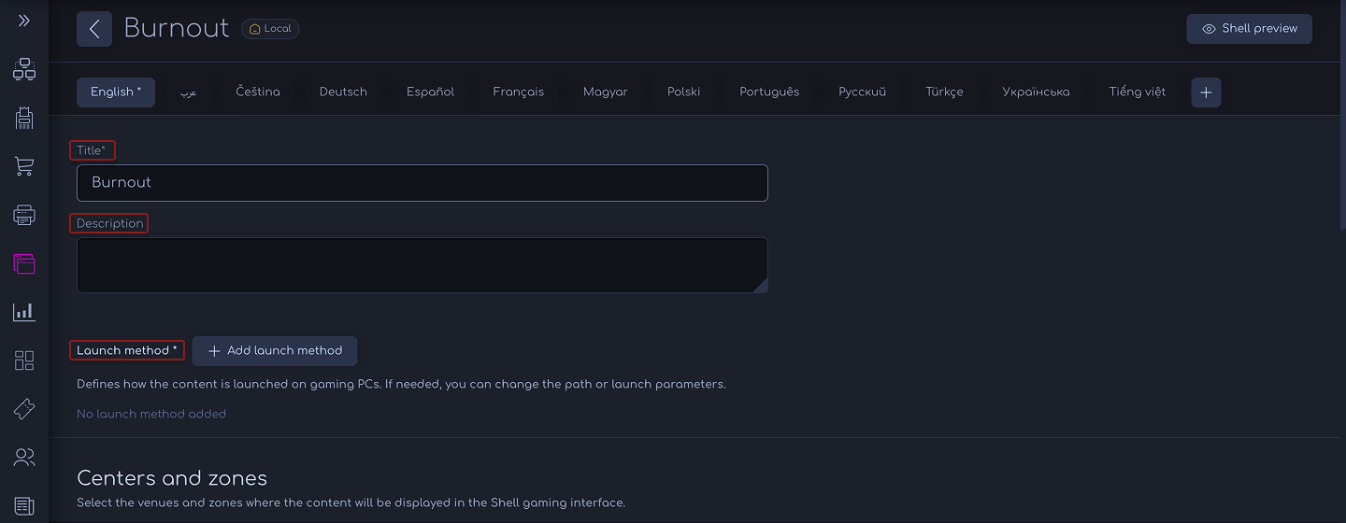Switch to the Français tab
The image size is (1346, 523).
click(x=519, y=92)
